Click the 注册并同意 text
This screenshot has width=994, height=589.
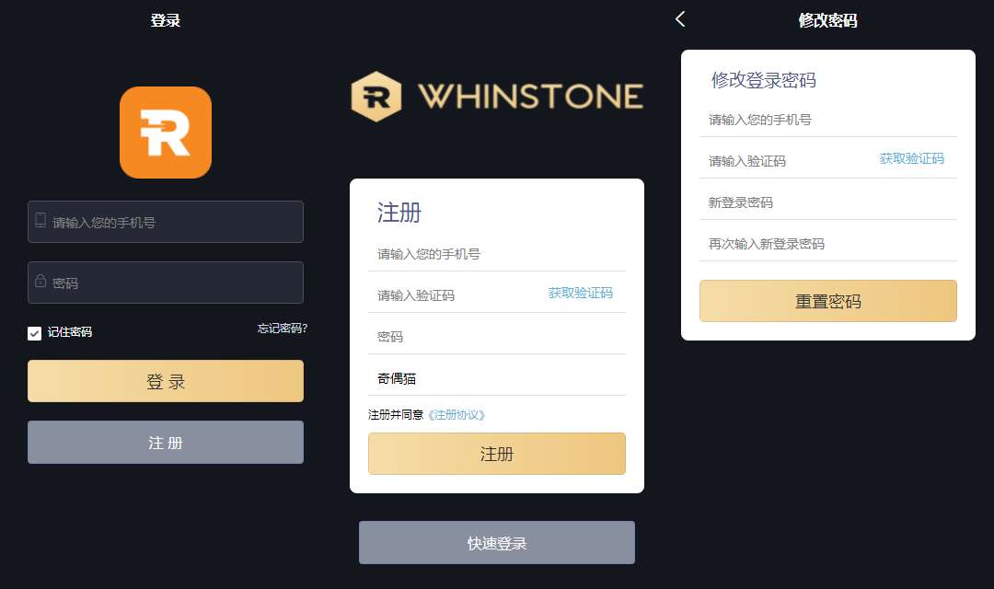(x=396, y=415)
